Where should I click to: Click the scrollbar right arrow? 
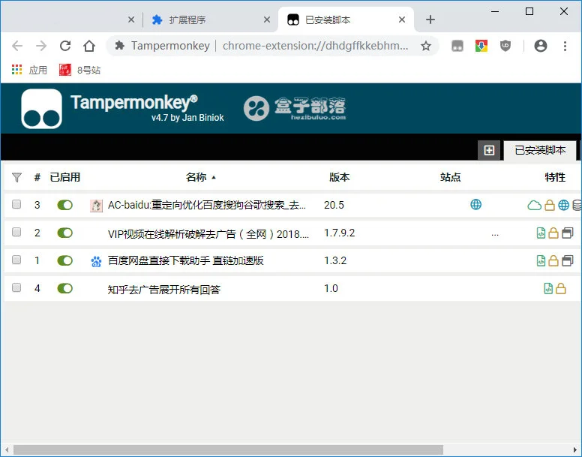(575, 450)
